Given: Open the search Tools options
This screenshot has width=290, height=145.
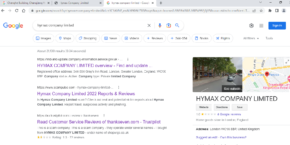Looking at the screenshot, I should pyautogui.click(x=269, y=38).
